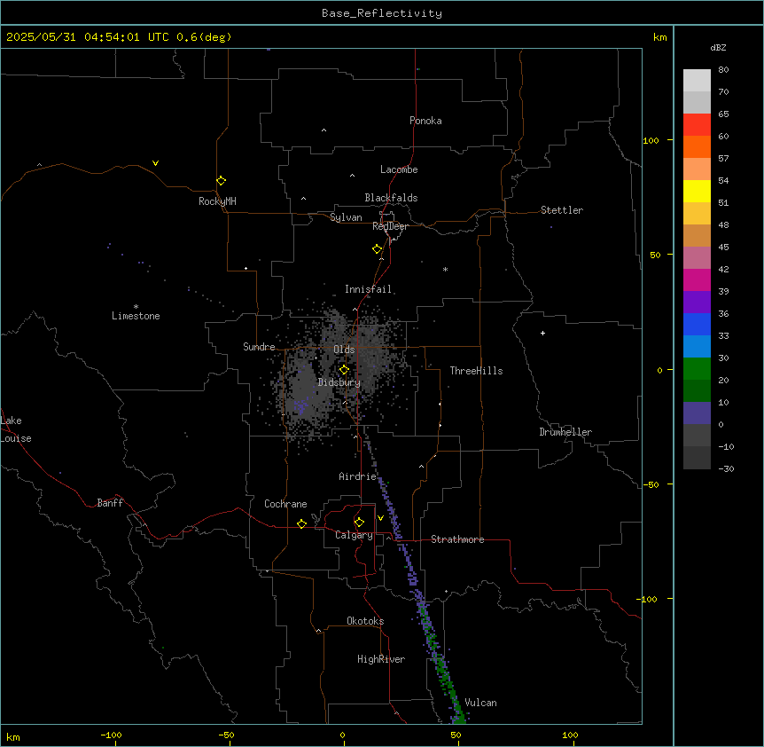This screenshot has height=747, width=764.
Task: Click the -30 value in the dBZ legend
Action: coord(726,469)
